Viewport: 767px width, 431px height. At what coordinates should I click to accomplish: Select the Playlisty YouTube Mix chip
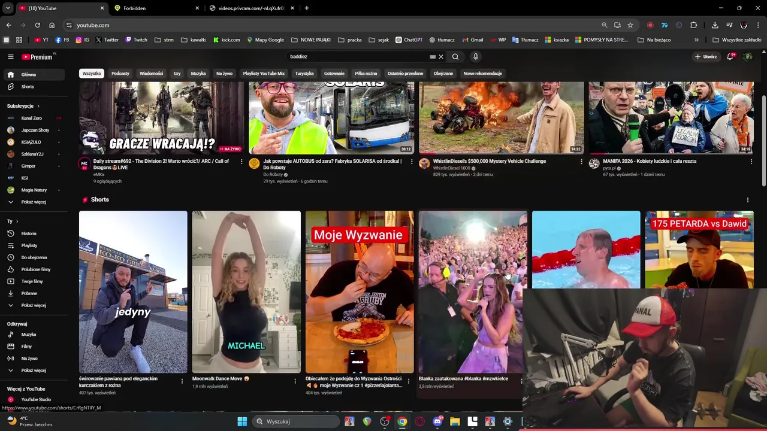(x=264, y=74)
